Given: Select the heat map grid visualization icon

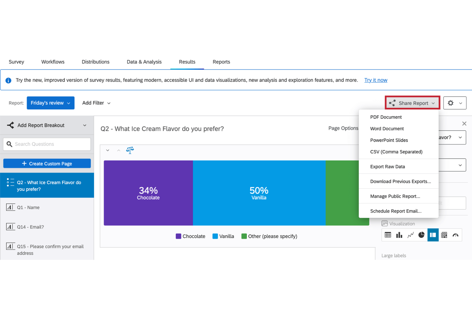Looking at the screenshot, I should tap(444, 235).
